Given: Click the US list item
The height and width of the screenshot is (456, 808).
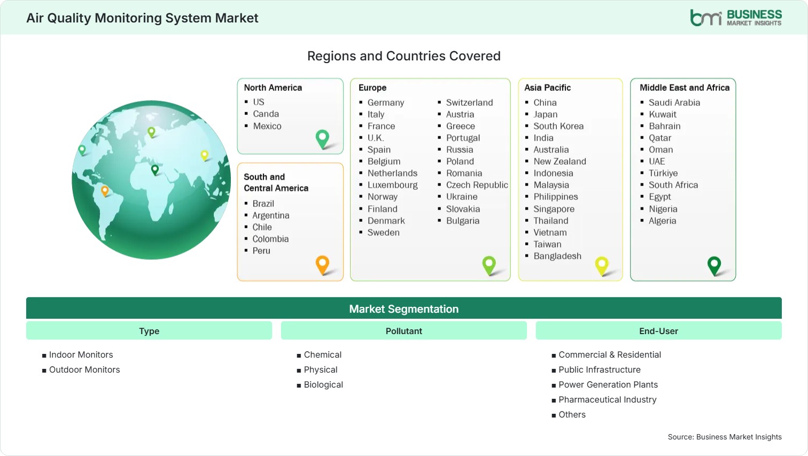Looking at the screenshot, I should [259, 102].
